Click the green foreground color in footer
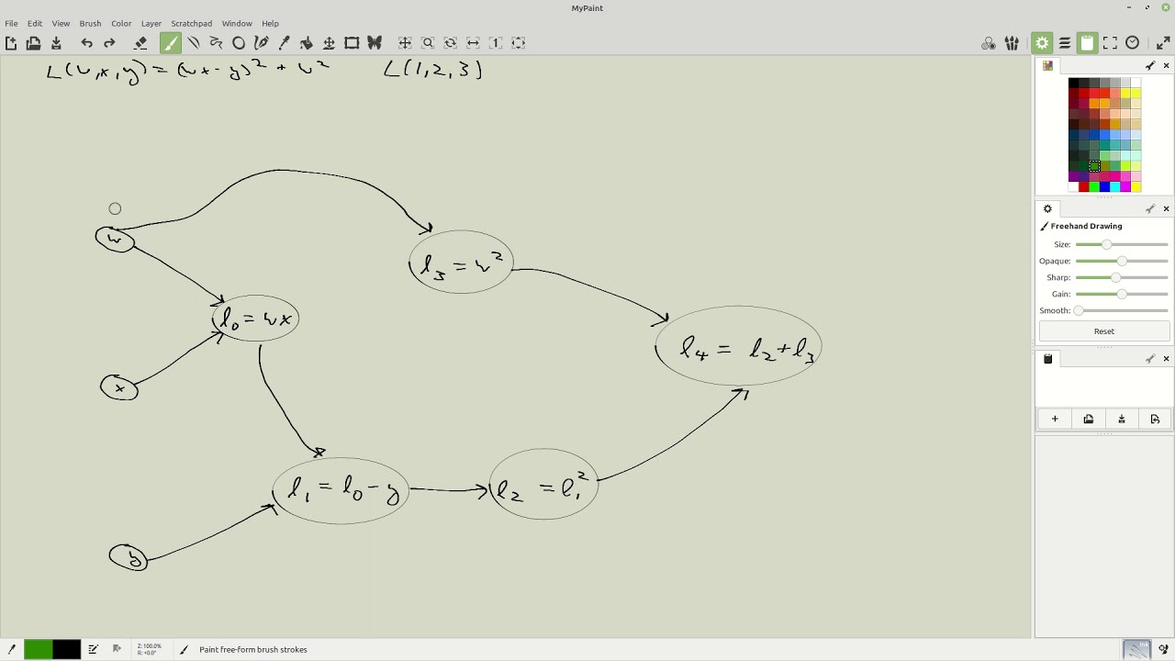1175x661 pixels. click(38, 650)
